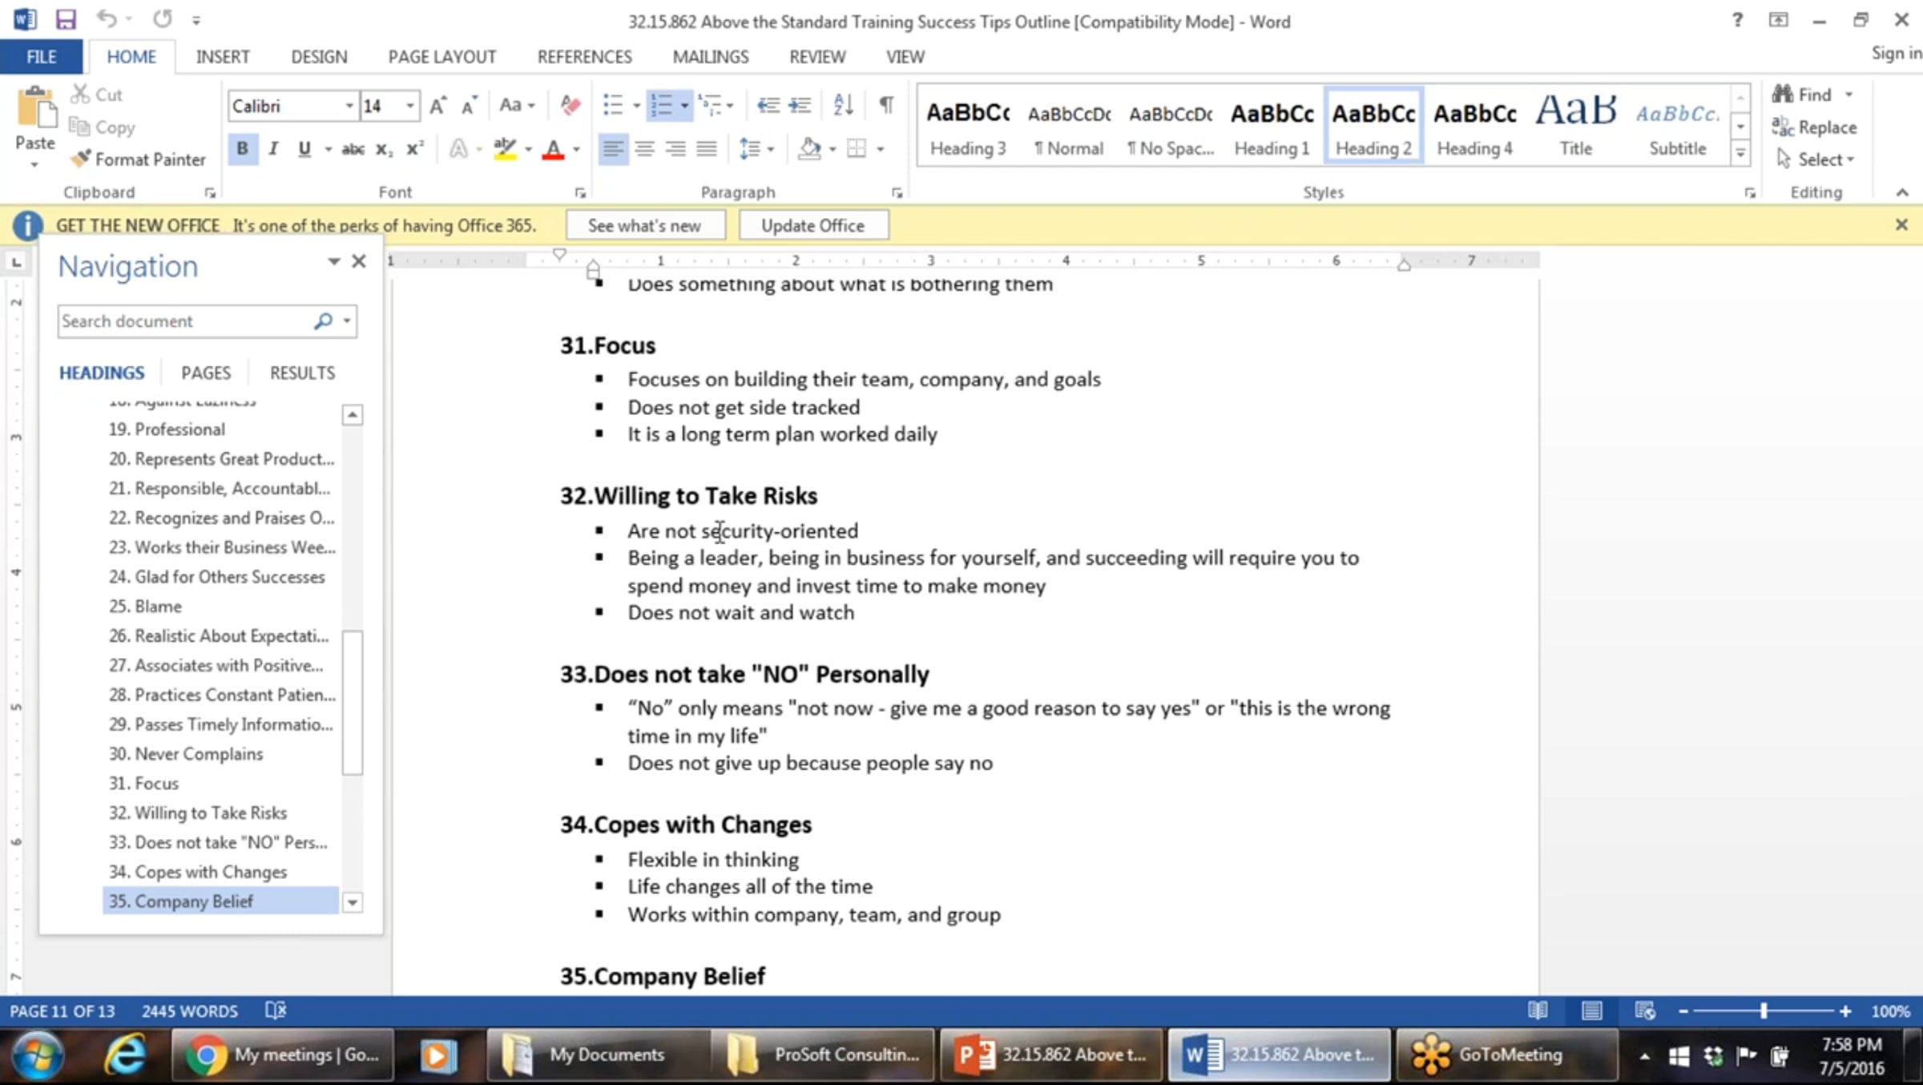Click the Clear All Formatting icon
This screenshot has width=1923, height=1085.
click(x=570, y=105)
